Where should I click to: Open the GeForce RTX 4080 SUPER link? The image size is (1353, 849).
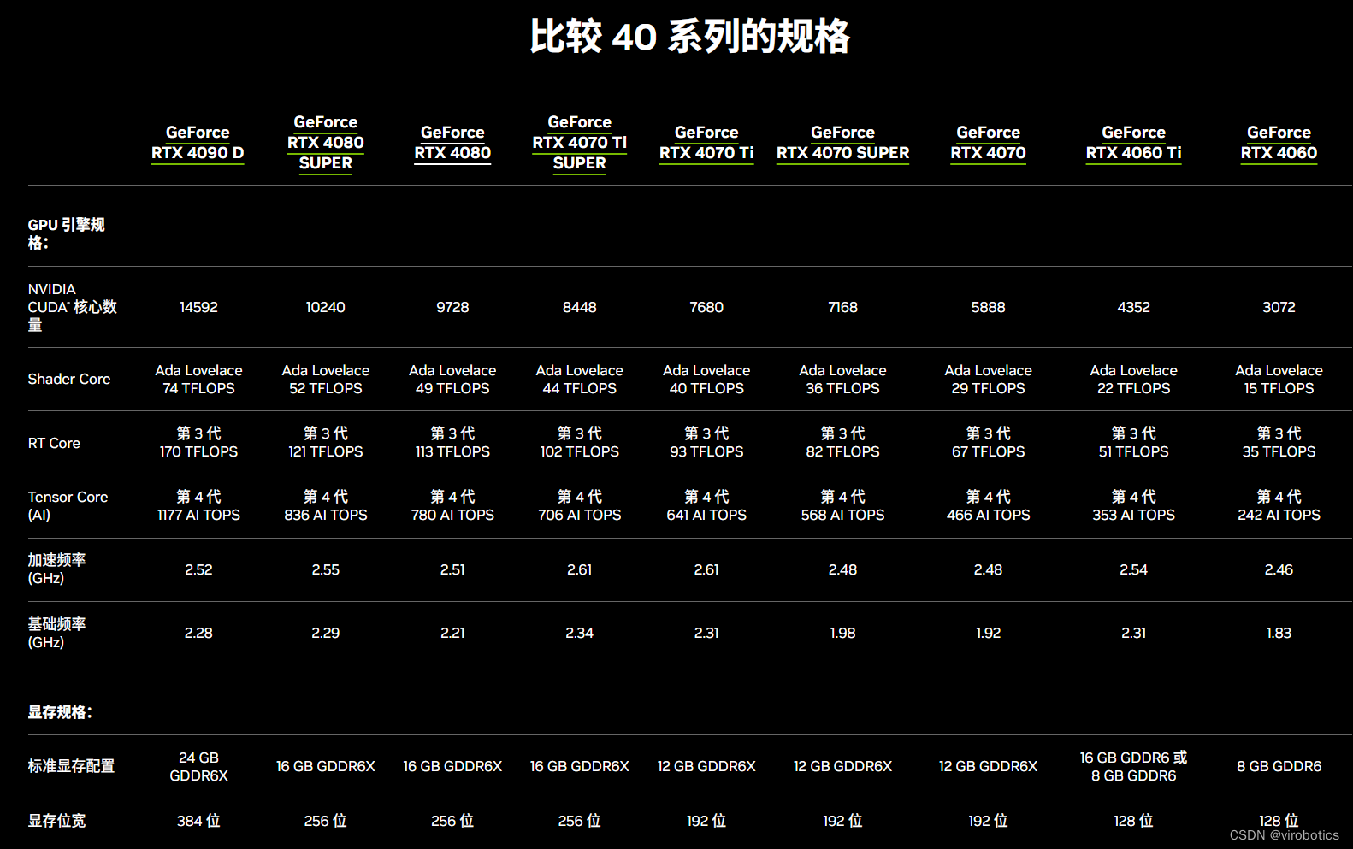coord(326,143)
